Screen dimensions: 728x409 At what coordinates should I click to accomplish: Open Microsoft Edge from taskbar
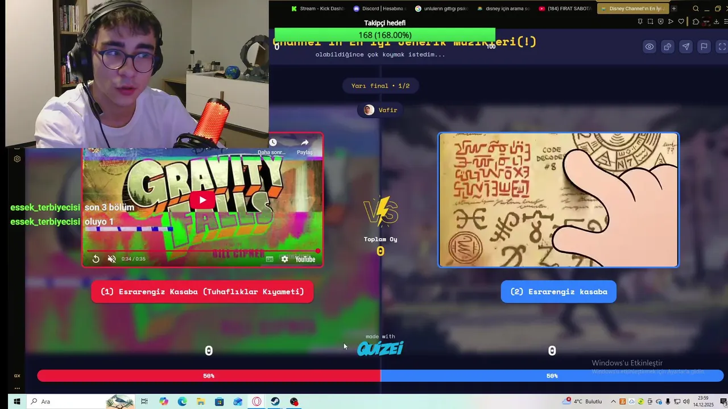pyautogui.click(x=182, y=402)
